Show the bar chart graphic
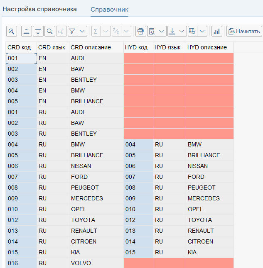 point(216,31)
